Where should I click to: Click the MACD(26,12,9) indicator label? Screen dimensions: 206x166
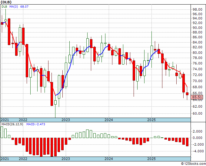12,124
